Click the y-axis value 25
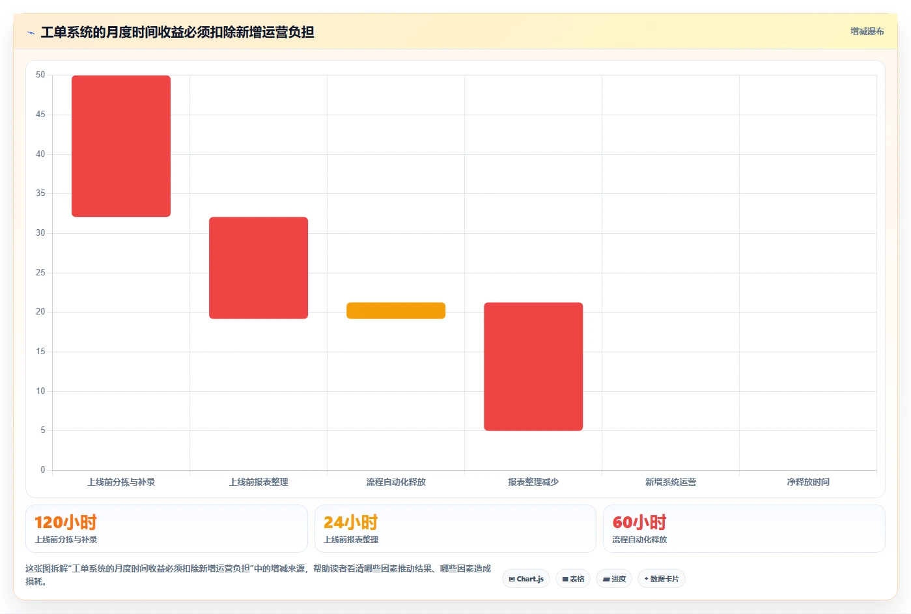 pyautogui.click(x=40, y=272)
